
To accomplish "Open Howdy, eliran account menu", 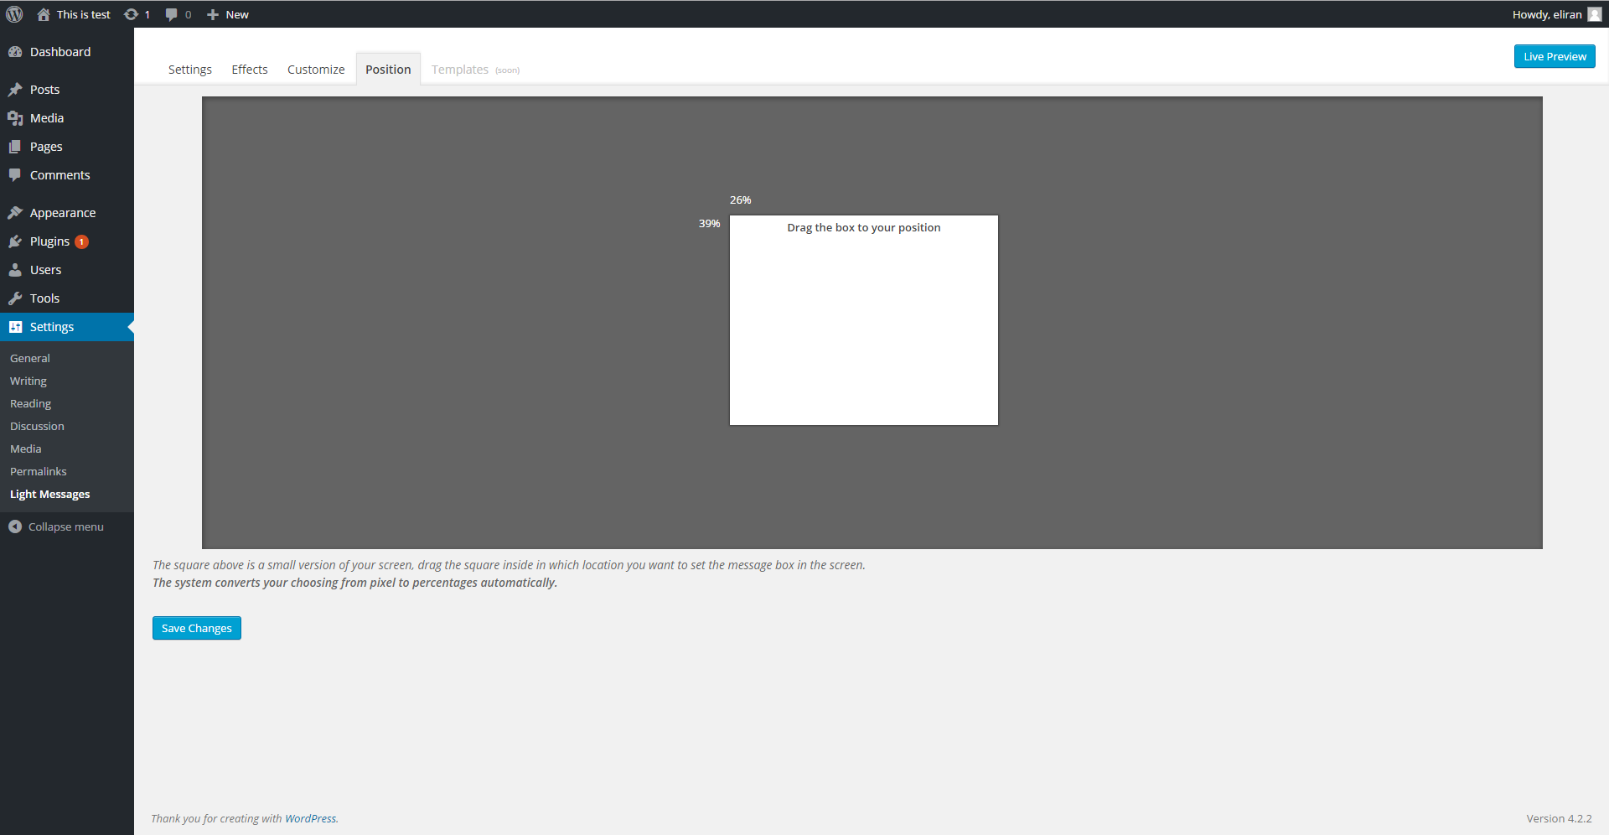I will (x=1556, y=14).
